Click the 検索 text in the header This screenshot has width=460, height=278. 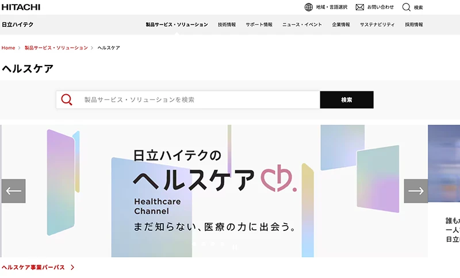(419, 7)
